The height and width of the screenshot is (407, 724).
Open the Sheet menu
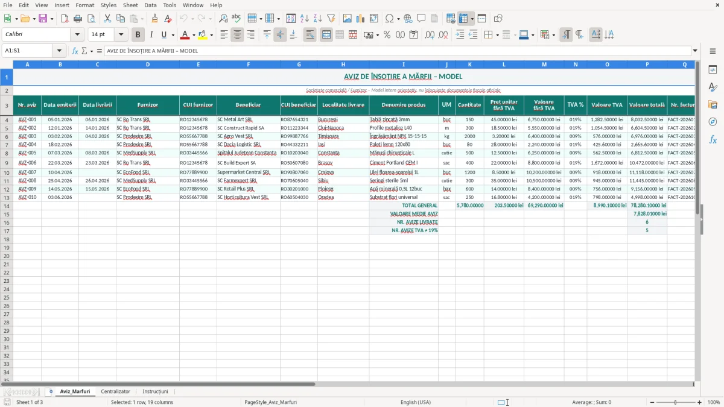130,5
